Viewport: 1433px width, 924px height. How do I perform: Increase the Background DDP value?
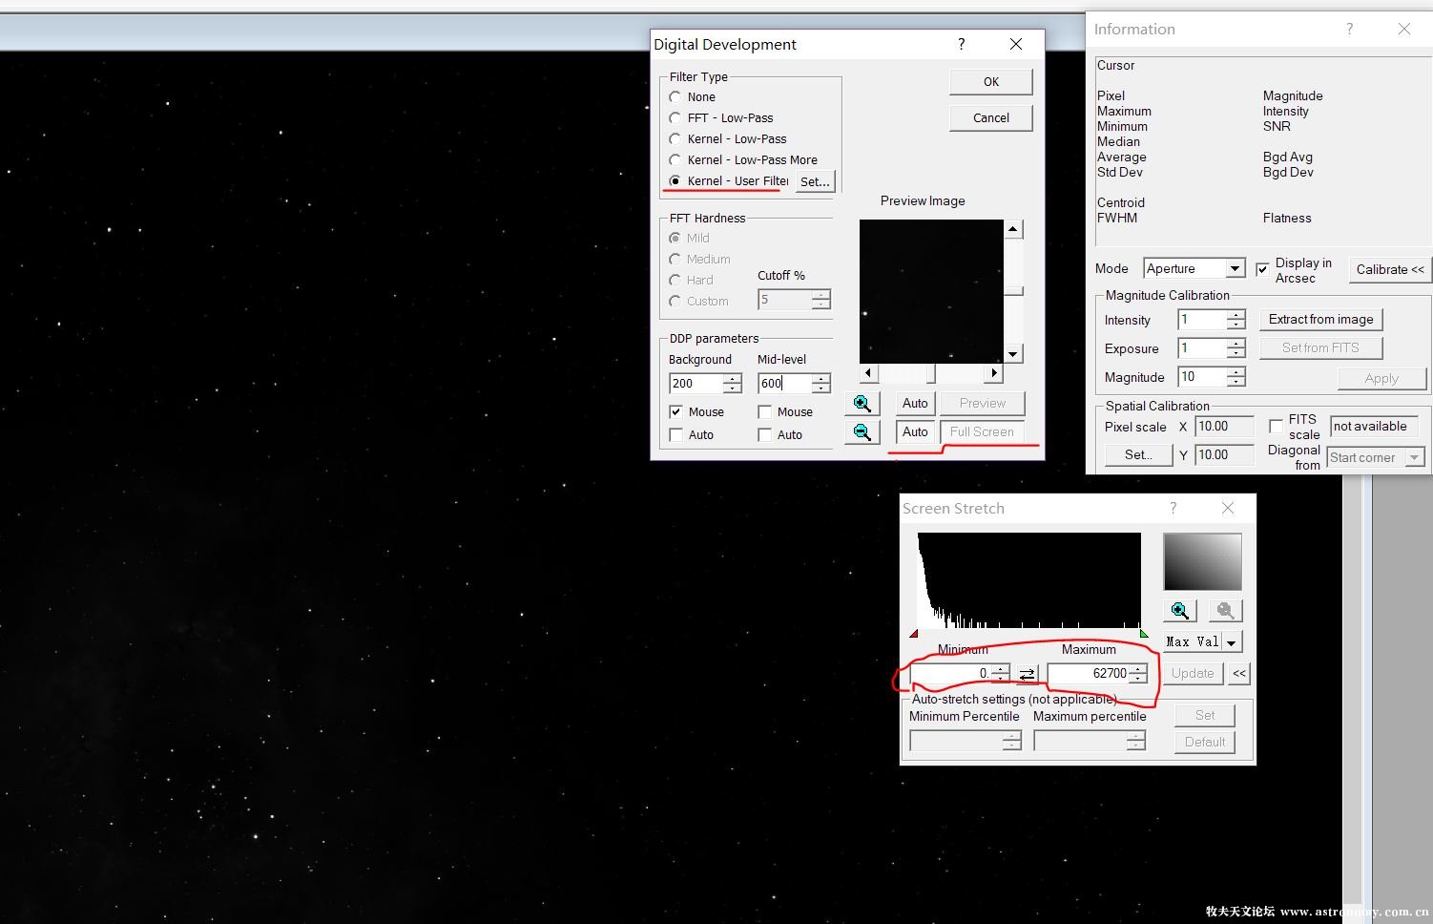[733, 379]
